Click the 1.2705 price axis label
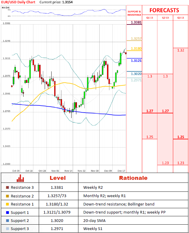The image size is (189, 233). click(7, 111)
